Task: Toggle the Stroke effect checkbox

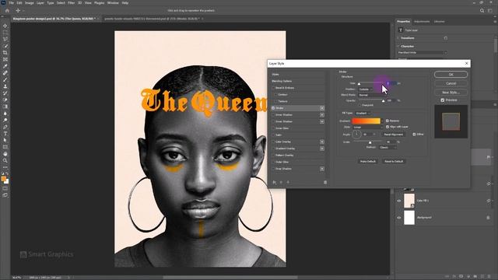Action: click(273, 108)
